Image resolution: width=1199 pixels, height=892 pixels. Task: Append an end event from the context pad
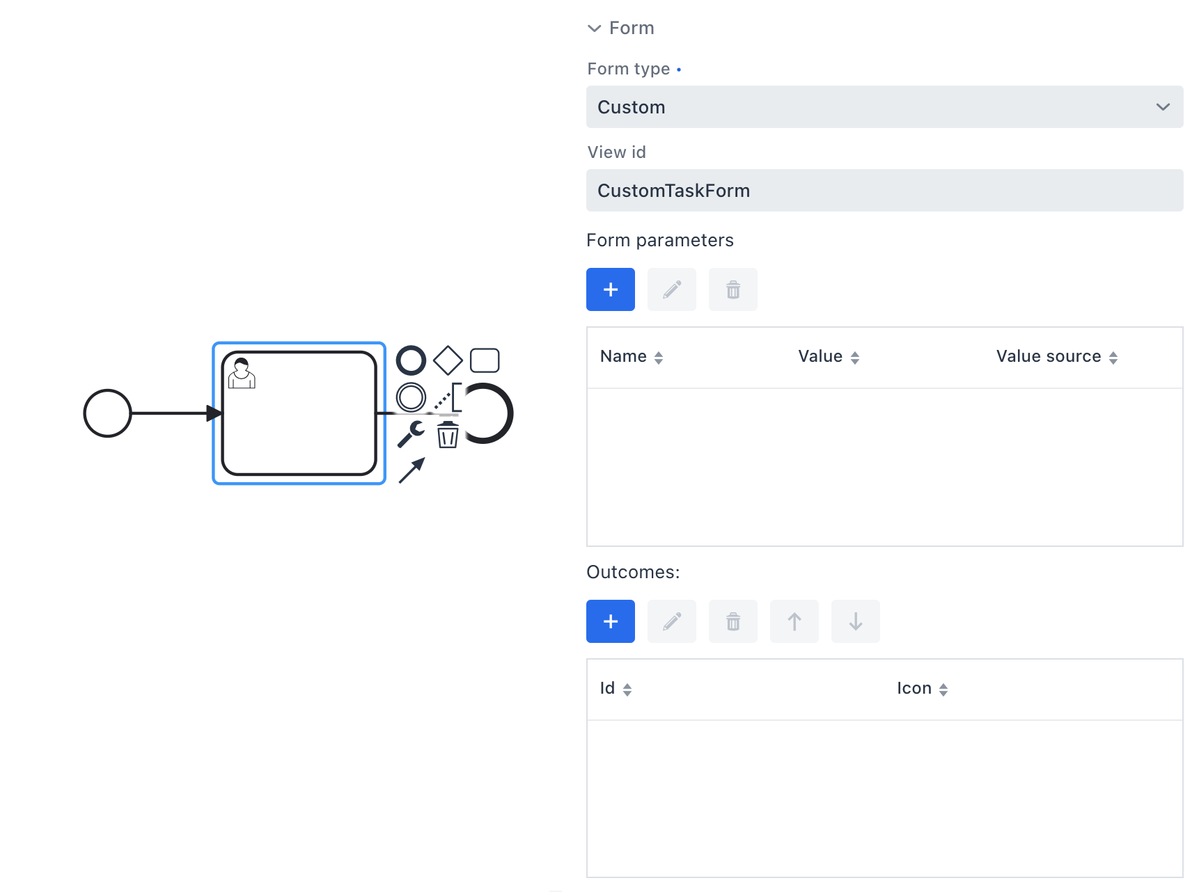coord(411,360)
